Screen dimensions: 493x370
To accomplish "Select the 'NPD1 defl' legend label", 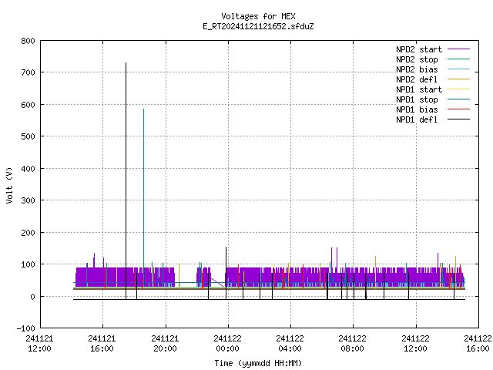I will 417,119.
